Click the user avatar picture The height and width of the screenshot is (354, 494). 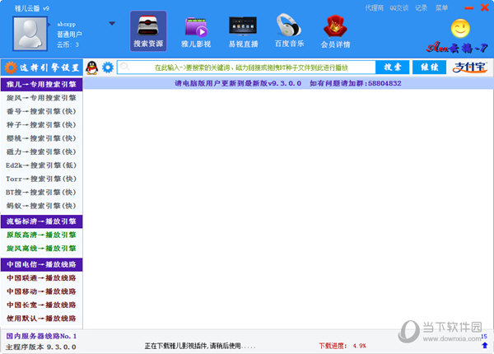(x=30, y=34)
